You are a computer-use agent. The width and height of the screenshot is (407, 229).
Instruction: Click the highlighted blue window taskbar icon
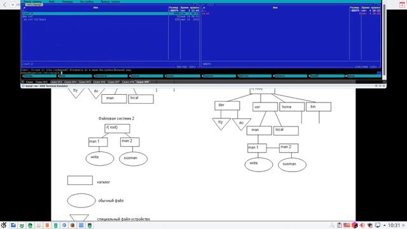(x=81, y=225)
